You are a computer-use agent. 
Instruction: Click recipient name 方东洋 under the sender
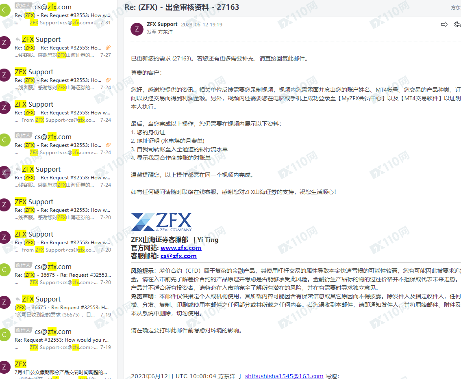(165, 32)
